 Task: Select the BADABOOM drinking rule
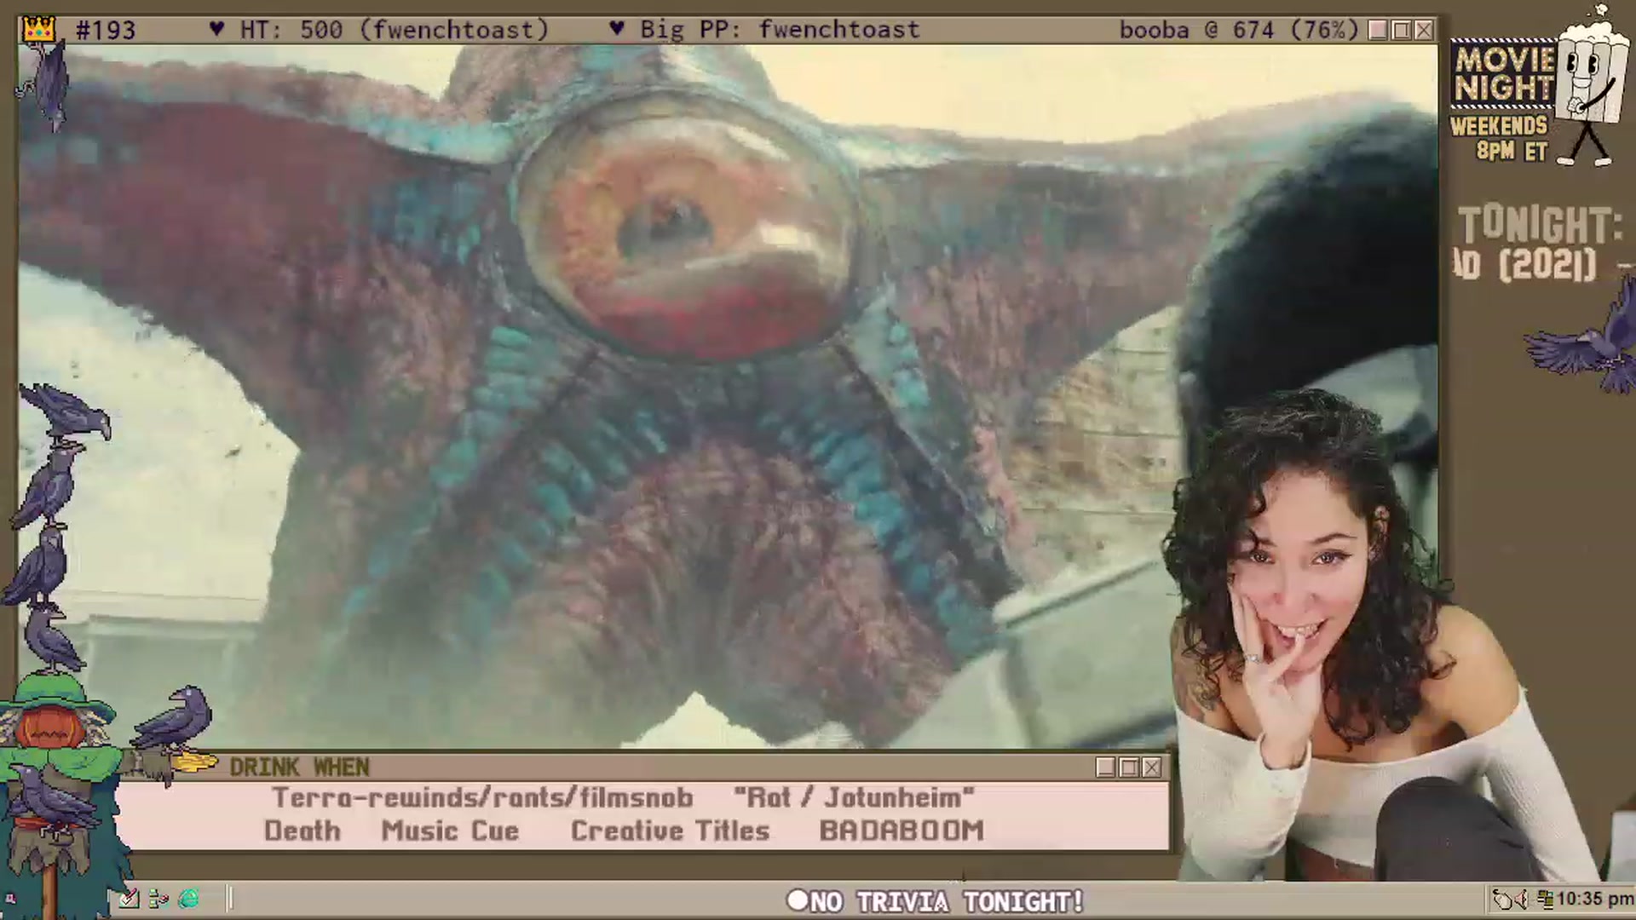click(902, 831)
